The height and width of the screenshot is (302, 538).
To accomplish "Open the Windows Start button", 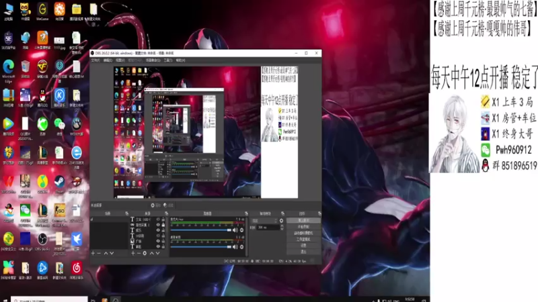I will [x=5, y=300].
